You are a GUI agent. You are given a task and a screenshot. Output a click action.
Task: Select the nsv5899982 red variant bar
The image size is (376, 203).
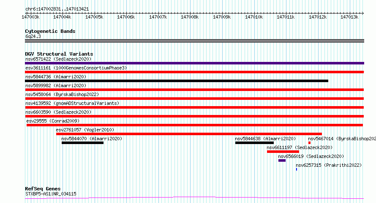[194, 90]
